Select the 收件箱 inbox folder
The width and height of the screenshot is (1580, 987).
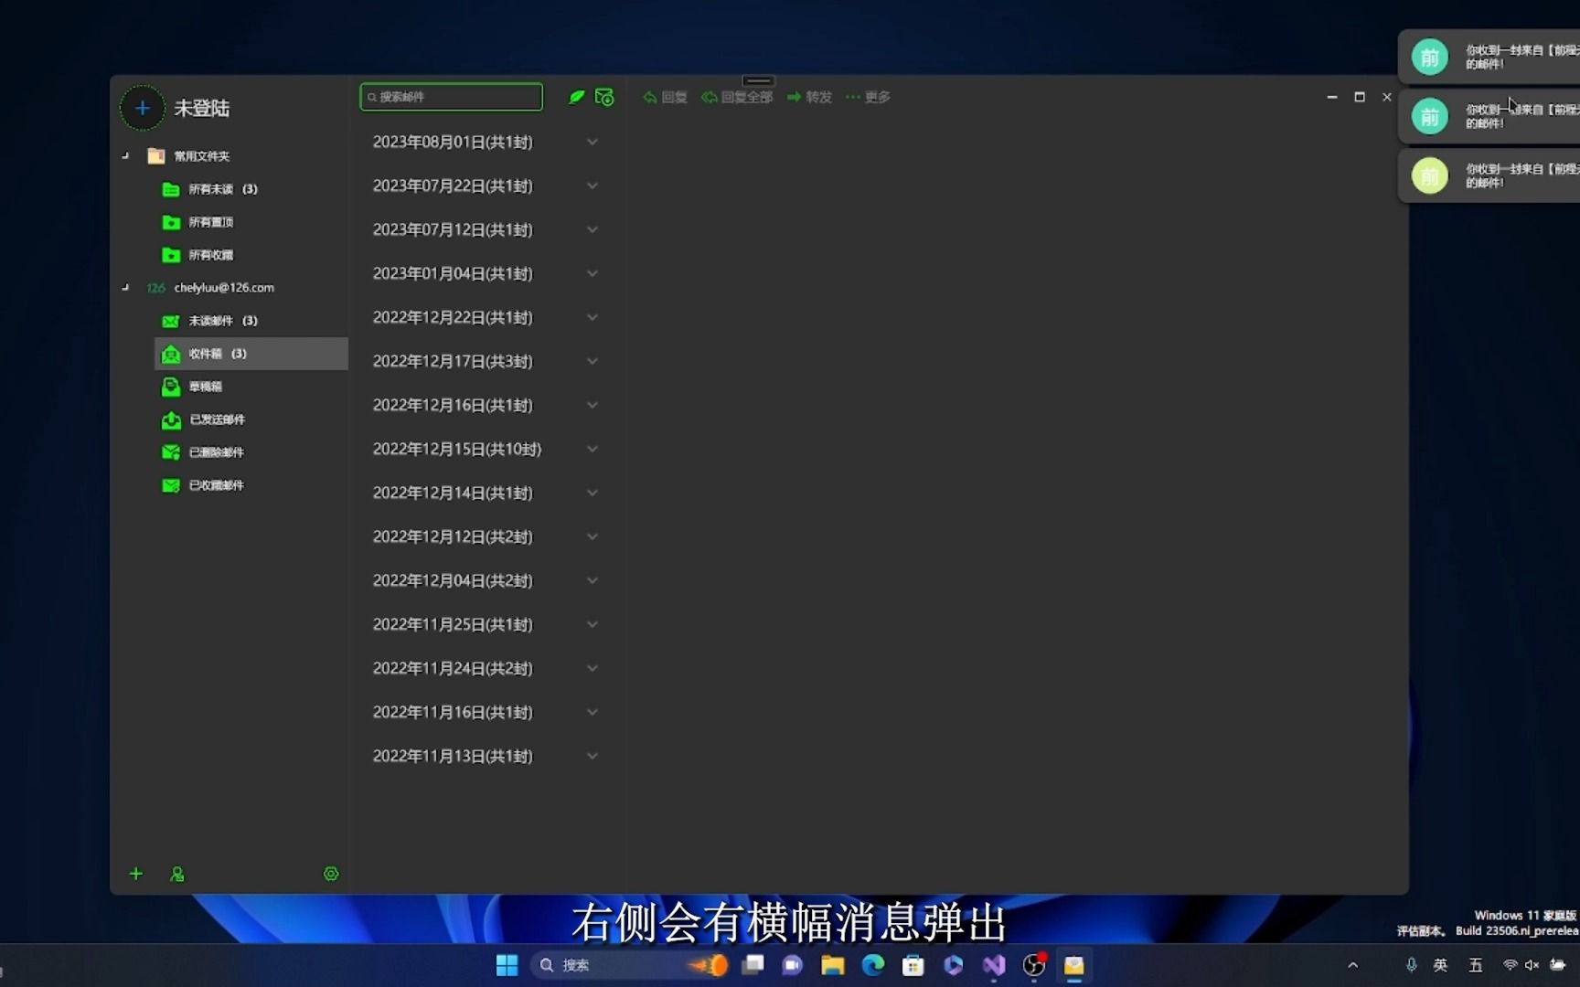click(251, 354)
